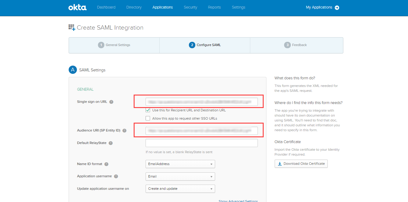Screen dimensions: 408x202
Task: Click help icon beside Audience URI
Action: [125, 131]
